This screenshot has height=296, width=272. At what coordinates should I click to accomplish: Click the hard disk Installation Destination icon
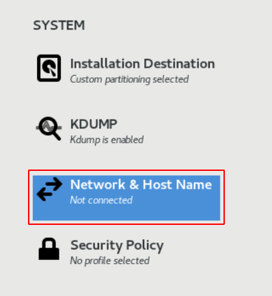point(49,68)
